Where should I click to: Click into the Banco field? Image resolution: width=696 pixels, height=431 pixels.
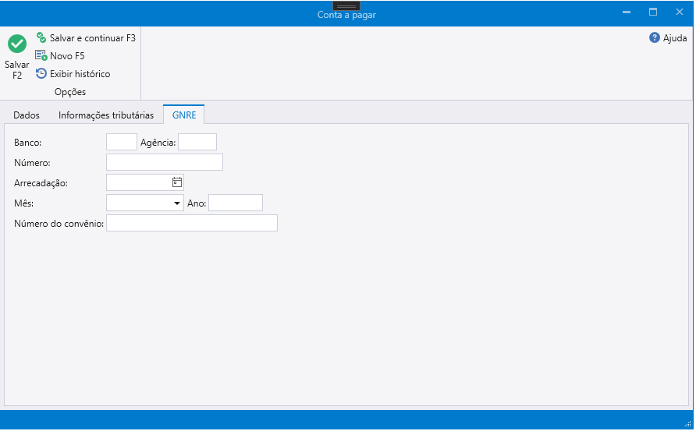pyautogui.click(x=121, y=142)
